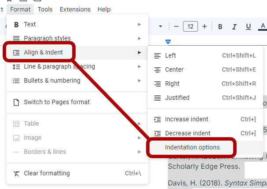Toggle Italic in the toolbar
Image resolution: width=267 pixels, height=189 pixels.
(x=234, y=26)
